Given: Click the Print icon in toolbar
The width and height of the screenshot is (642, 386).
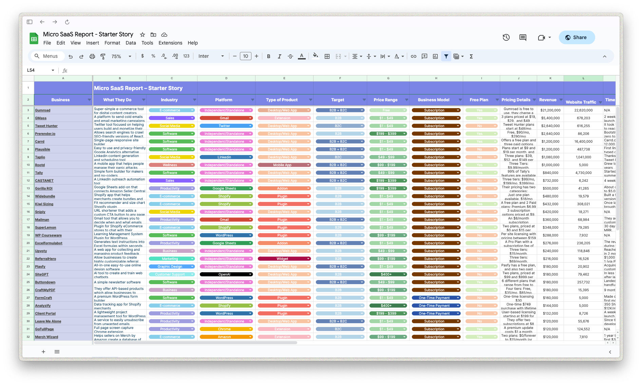Looking at the screenshot, I should pyautogui.click(x=92, y=56).
